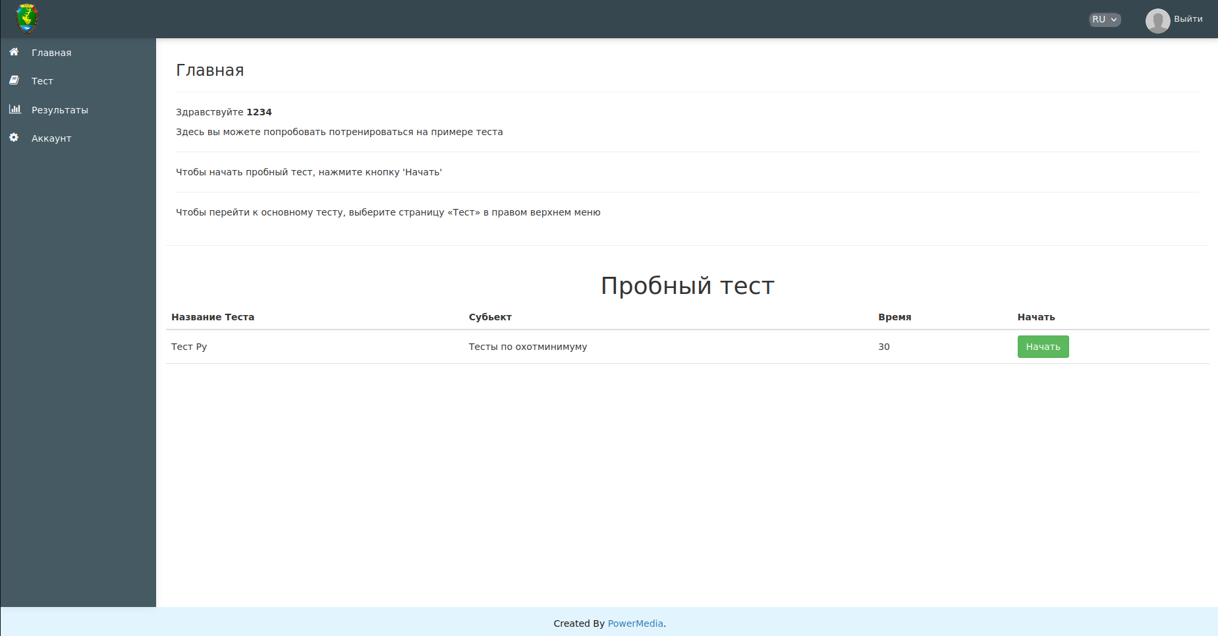Click the bar chart icon beside Результаты

[x=14, y=109]
